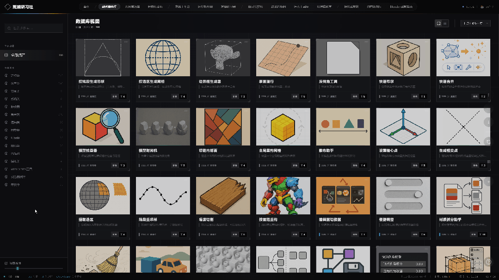The width and height of the screenshot is (499, 280).
Task: Open the 材质拆分助手 documents thumbnail
Action: (x=463, y=195)
